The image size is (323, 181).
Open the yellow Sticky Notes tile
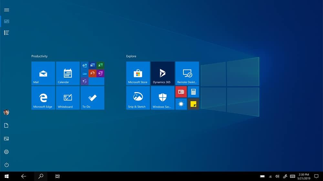pyautogui.click(x=193, y=104)
